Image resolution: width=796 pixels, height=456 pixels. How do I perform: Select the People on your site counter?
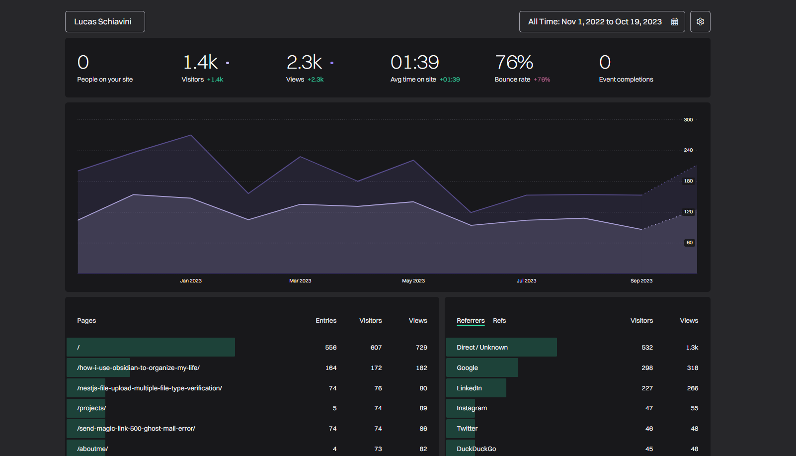(105, 68)
